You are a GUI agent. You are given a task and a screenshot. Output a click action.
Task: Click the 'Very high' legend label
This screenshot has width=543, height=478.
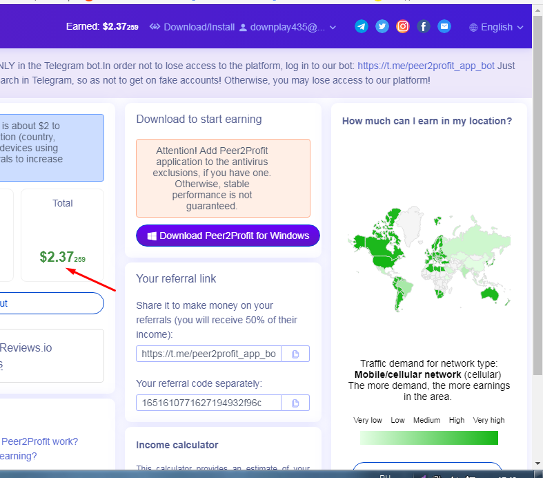point(488,420)
